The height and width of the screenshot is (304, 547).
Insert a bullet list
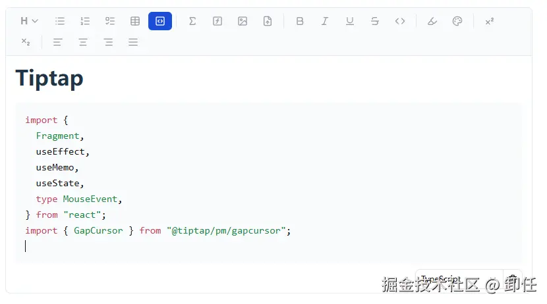tap(60, 21)
